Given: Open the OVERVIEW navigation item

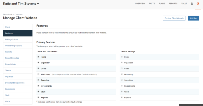Looking at the screenshot, I should [140, 4].
